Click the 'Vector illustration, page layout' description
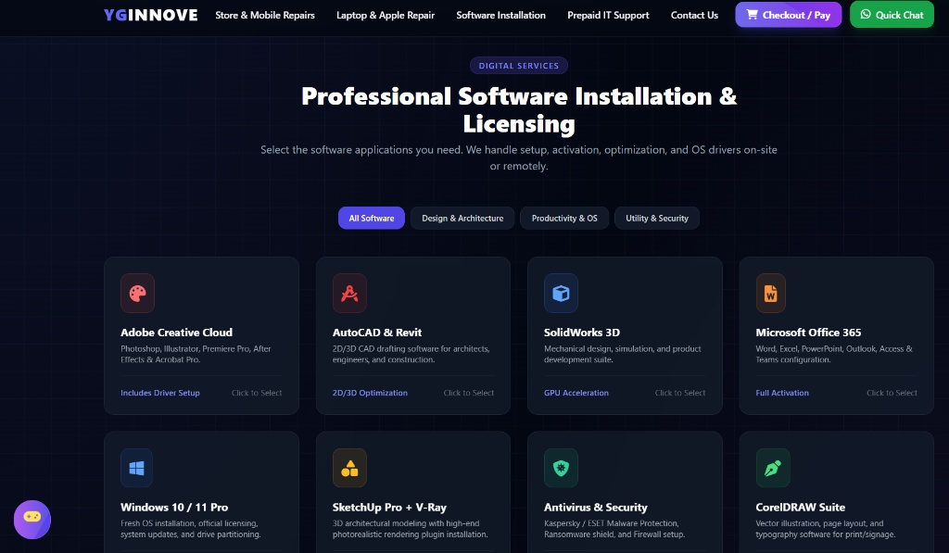The image size is (949, 553). (826, 529)
